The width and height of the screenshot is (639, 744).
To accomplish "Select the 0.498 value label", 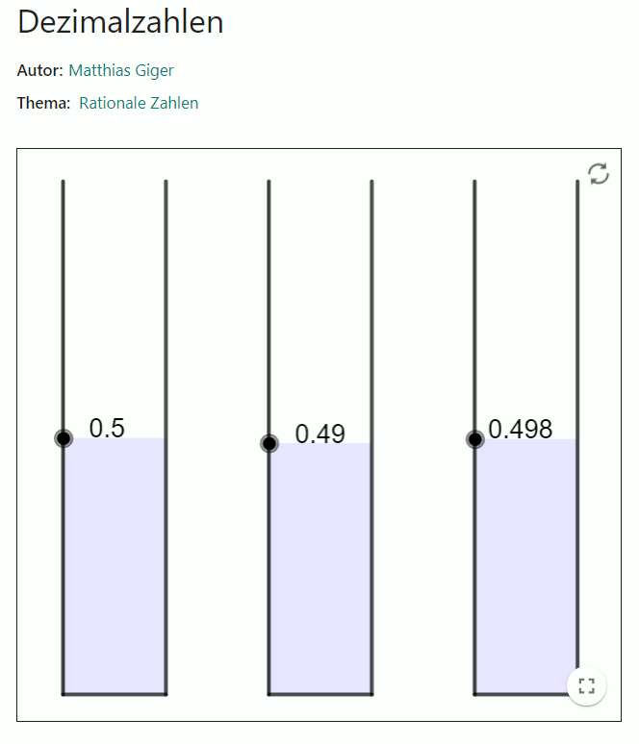I will [521, 429].
